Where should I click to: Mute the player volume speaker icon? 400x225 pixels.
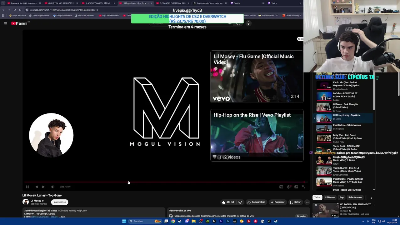point(53,187)
